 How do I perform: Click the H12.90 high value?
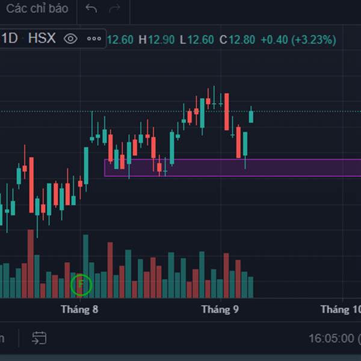(x=156, y=40)
